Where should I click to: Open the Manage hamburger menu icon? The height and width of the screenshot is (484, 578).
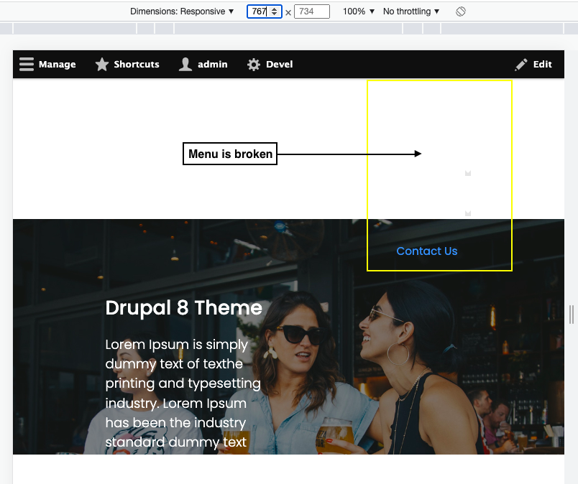tap(27, 64)
